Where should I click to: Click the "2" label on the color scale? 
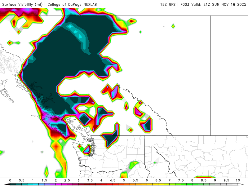coord(56,180)
